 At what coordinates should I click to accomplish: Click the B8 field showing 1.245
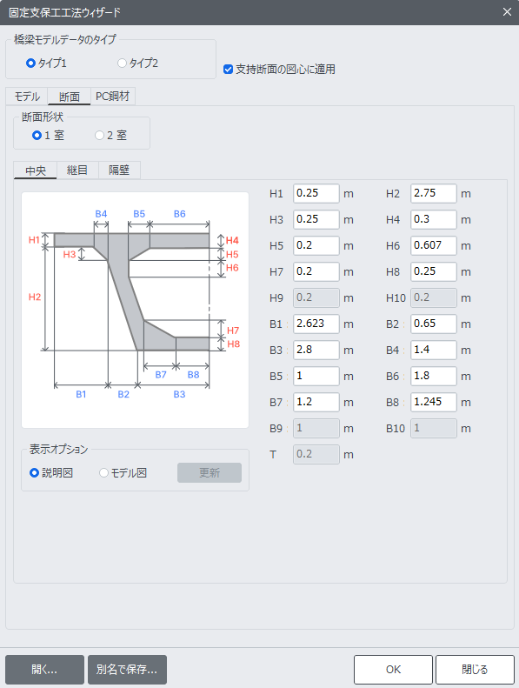coord(434,402)
